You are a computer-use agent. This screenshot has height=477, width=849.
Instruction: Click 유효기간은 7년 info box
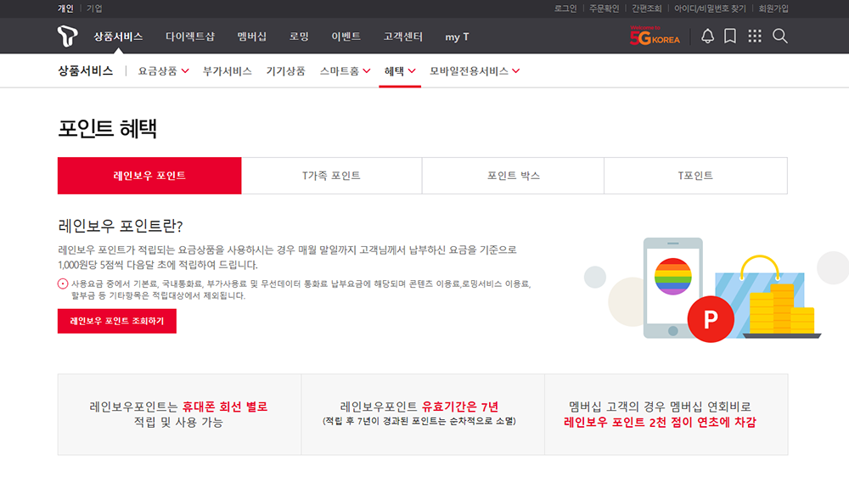(x=422, y=414)
